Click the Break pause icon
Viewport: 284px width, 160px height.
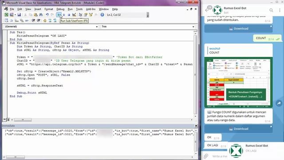tap(64, 15)
